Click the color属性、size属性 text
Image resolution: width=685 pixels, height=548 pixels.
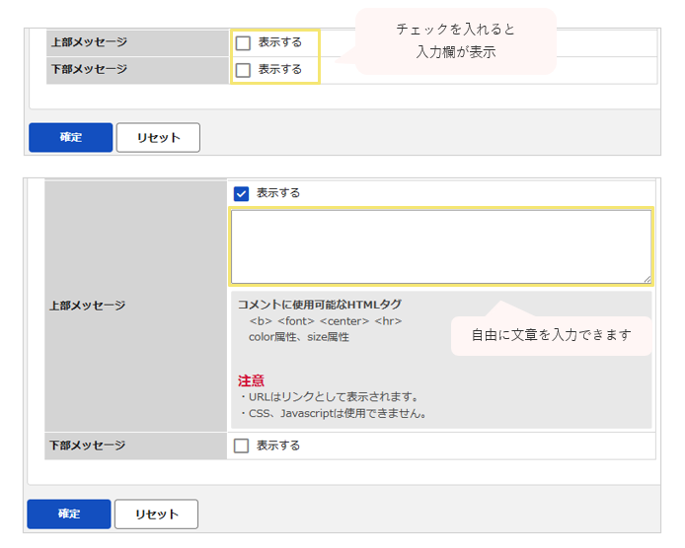tap(299, 337)
